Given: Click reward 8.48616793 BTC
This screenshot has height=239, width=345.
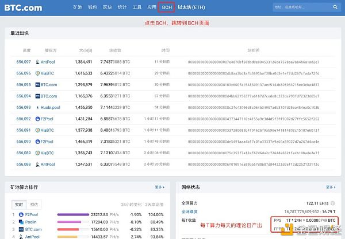Looking at the screenshot, I should [115, 130].
